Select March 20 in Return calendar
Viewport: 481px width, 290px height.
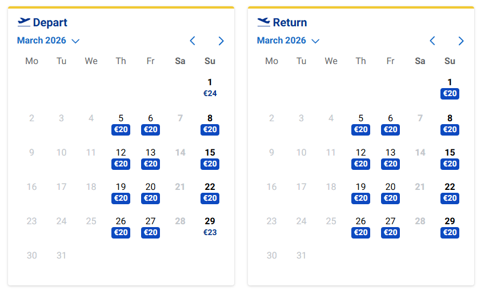point(390,192)
